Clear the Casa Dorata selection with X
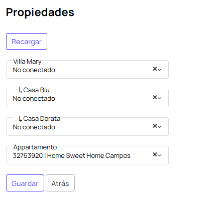Screen dimensions: 221x204 155,126
